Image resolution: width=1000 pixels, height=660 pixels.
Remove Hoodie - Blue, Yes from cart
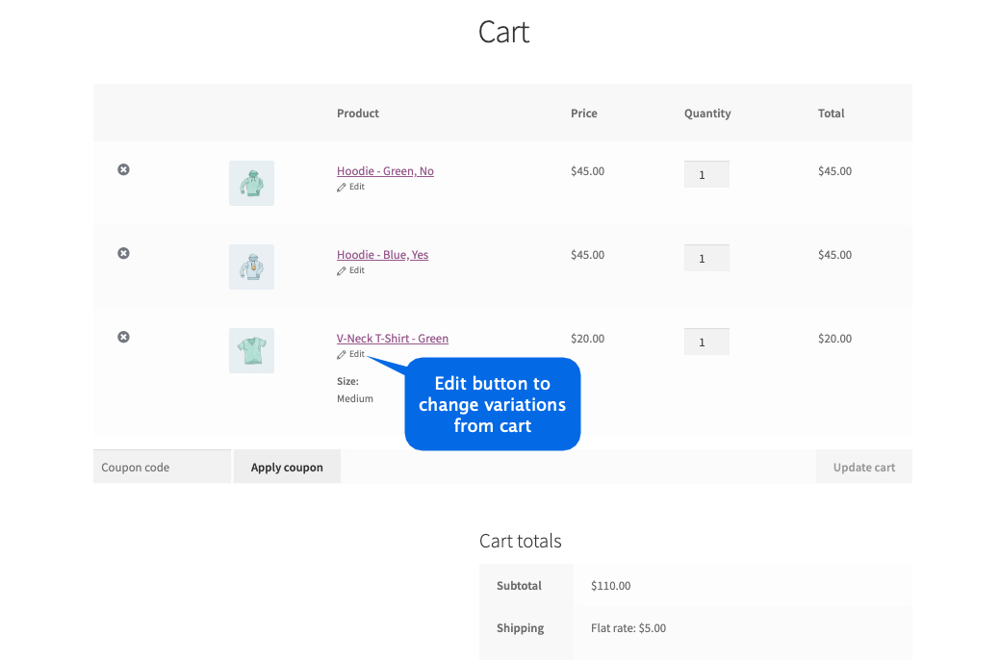click(123, 253)
